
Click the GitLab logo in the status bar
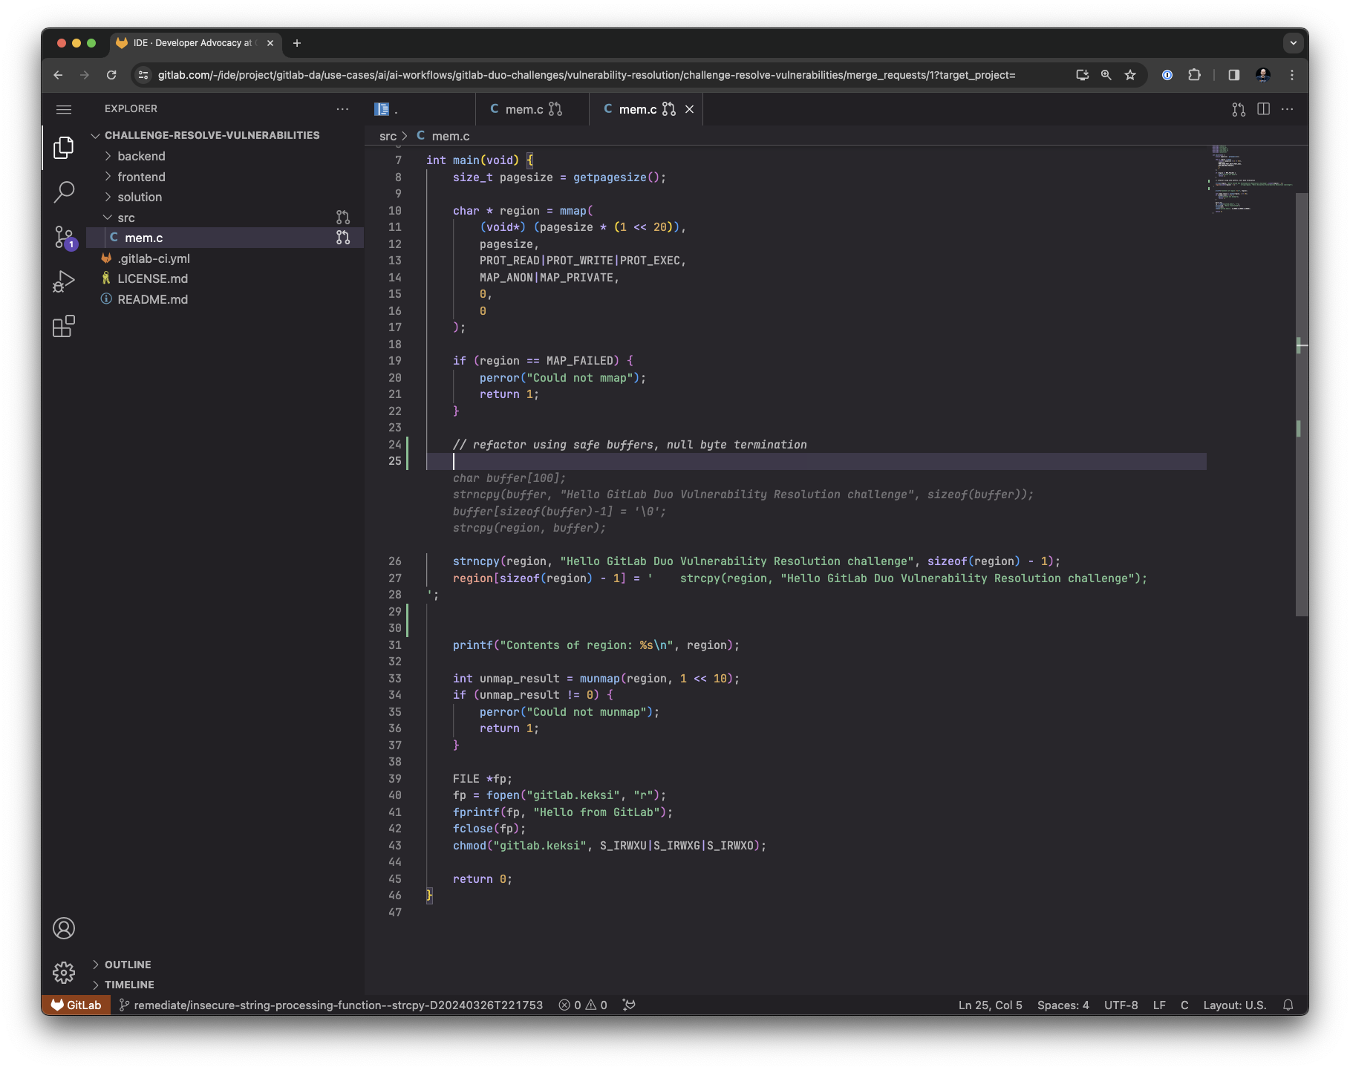(74, 1005)
